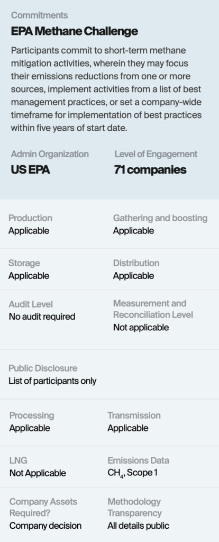Click the US EPA admin organization
Viewport: 219px width, 542px height.
coord(30,170)
